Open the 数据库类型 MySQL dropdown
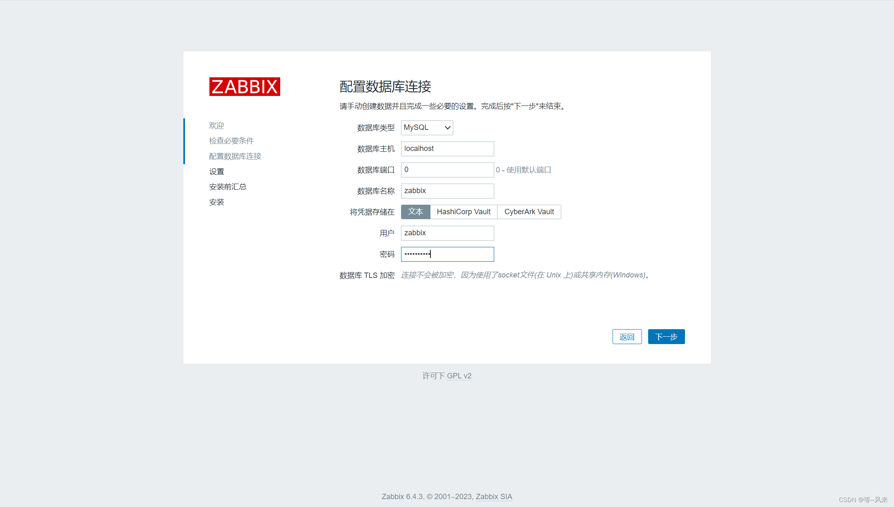 point(426,127)
